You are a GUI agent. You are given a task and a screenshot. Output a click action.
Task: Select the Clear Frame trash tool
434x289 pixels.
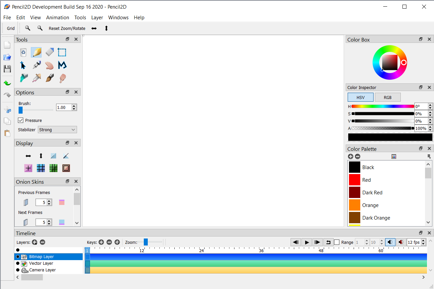coord(23,52)
